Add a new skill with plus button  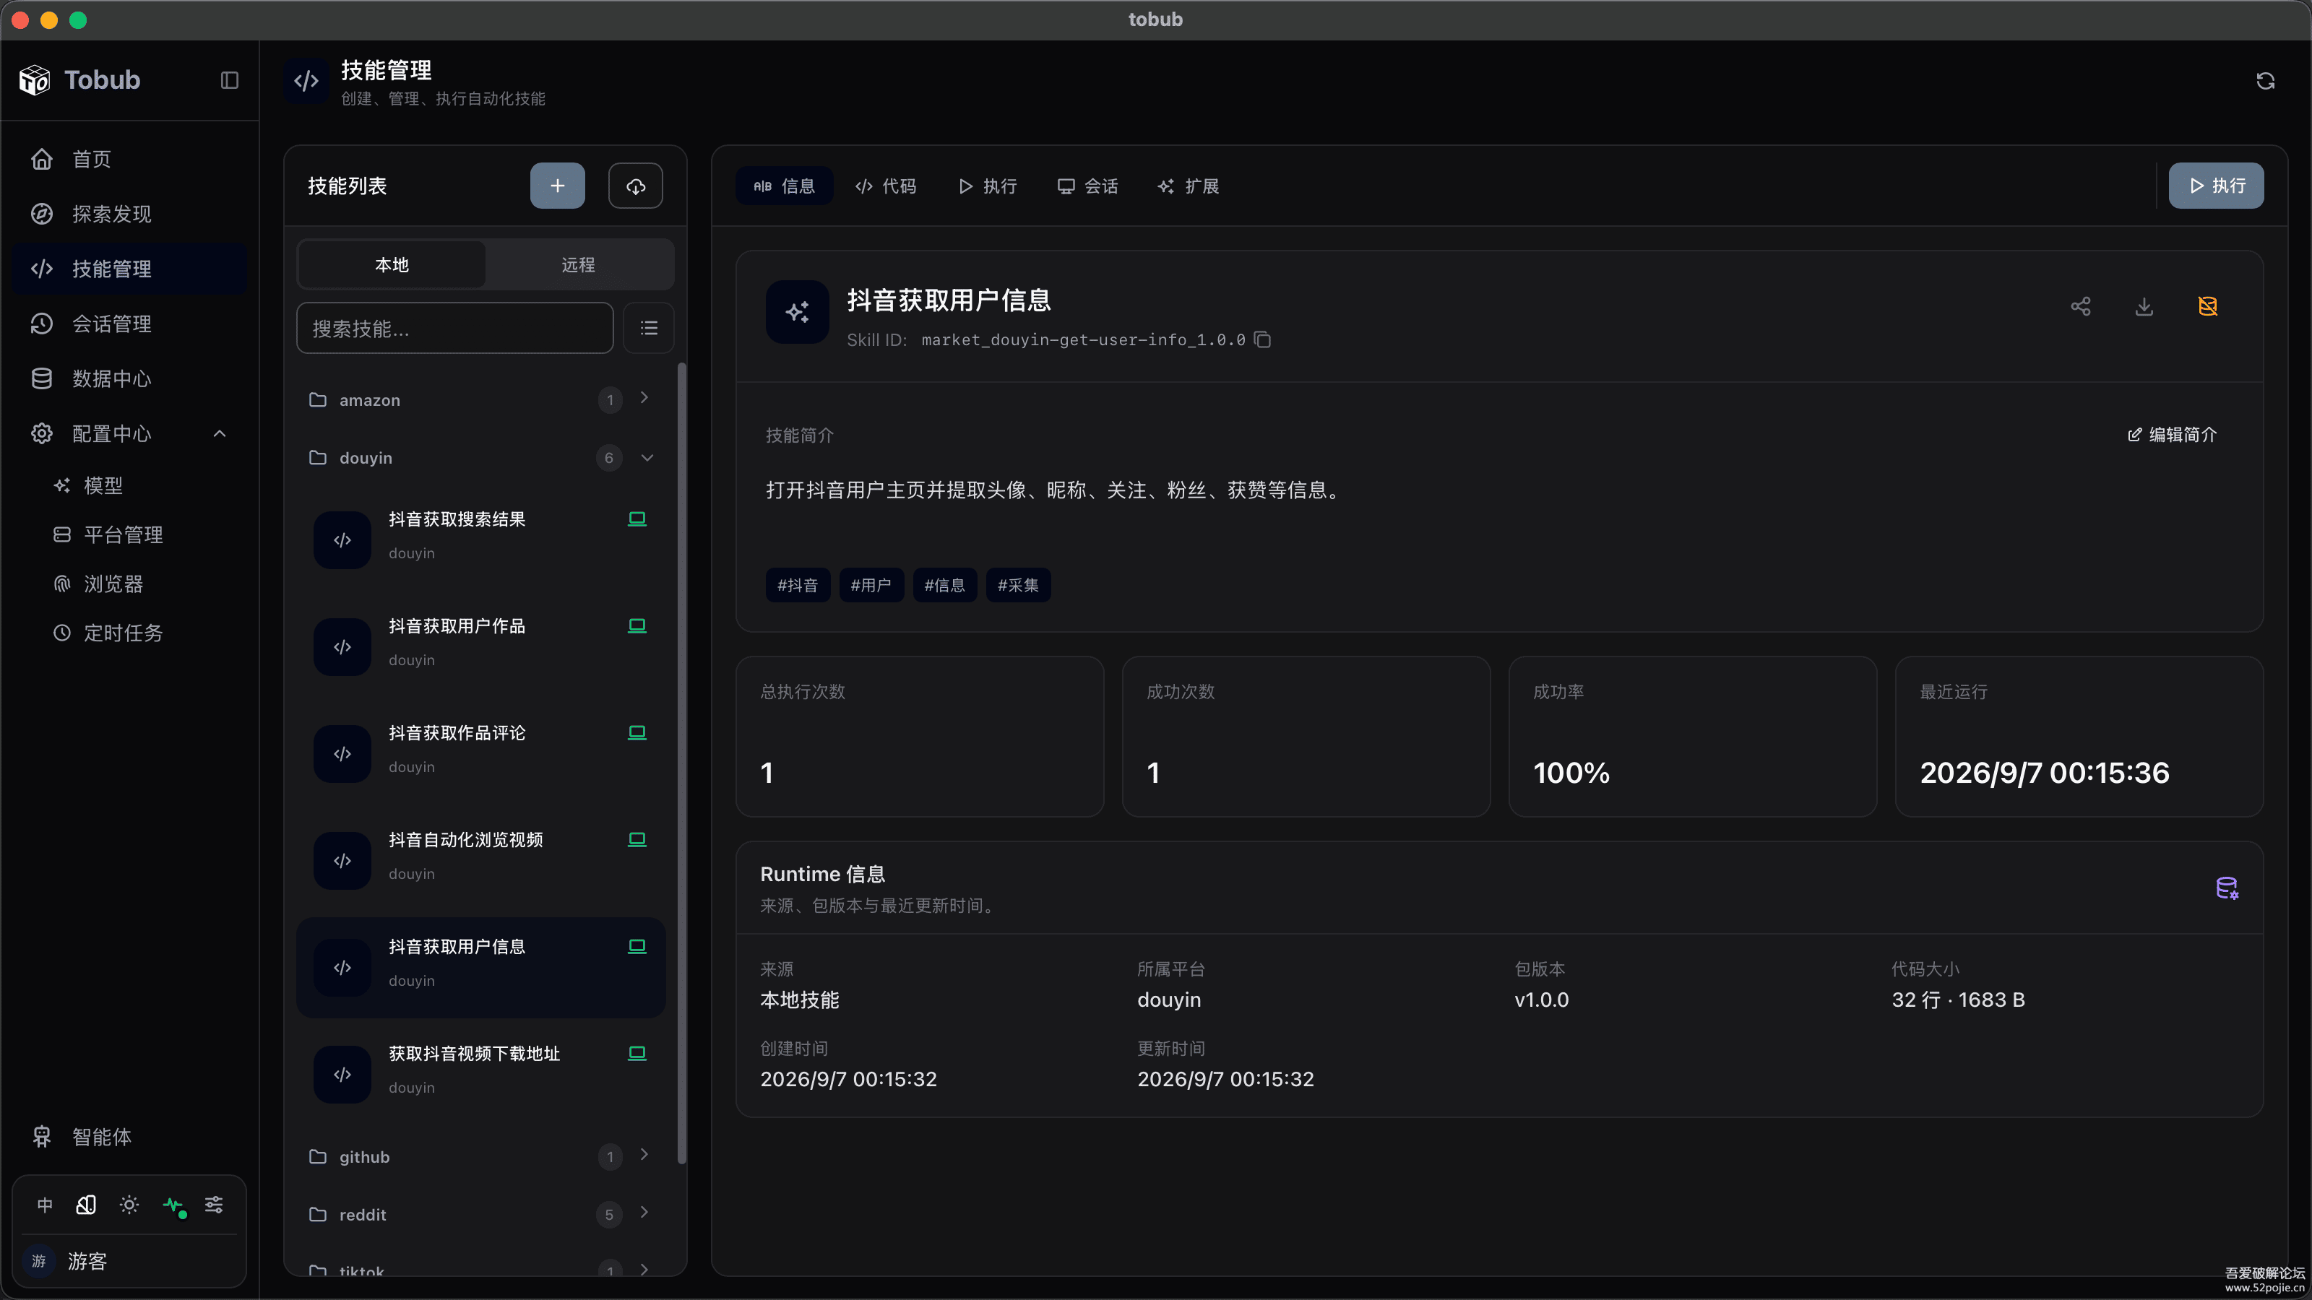[x=557, y=186]
